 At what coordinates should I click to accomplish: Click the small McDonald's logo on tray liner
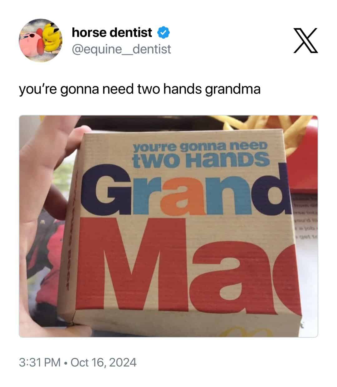coord(44,222)
